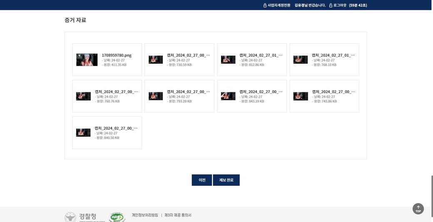Image resolution: width=433 pixels, height=222 pixels.
Task: Click the green WA certification badge
Action: tap(117, 217)
